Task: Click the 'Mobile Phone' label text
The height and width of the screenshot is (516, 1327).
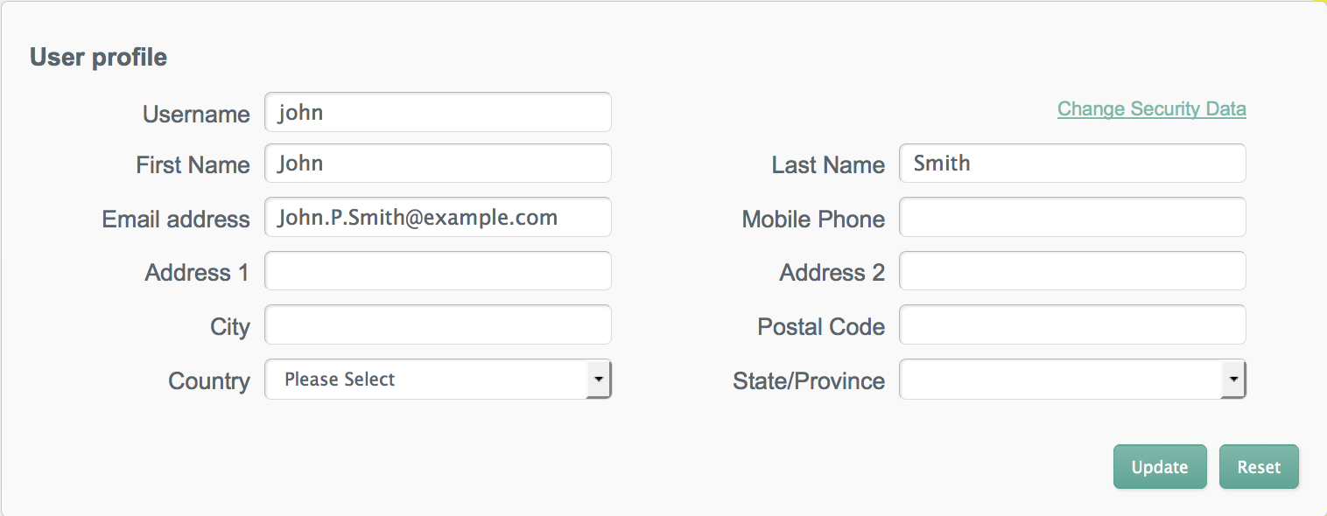Action: tap(813, 219)
